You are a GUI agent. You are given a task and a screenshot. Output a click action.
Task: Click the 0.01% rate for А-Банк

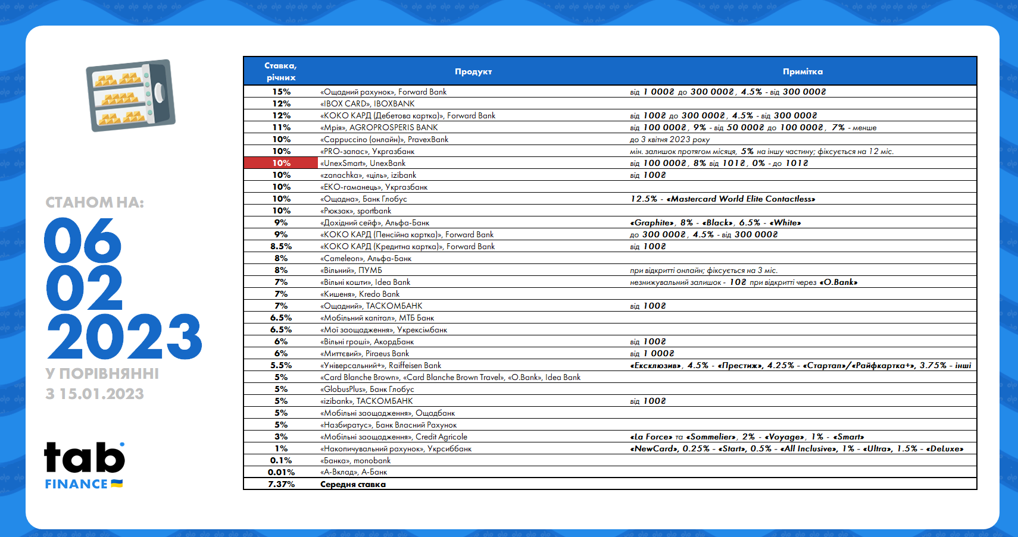[x=281, y=472]
